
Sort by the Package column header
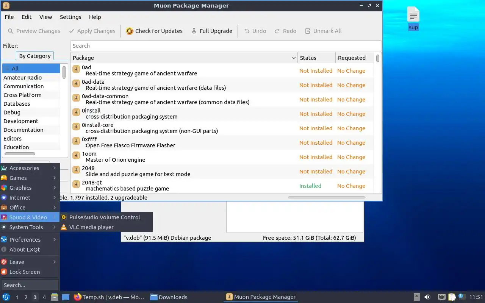[x=184, y=58]
